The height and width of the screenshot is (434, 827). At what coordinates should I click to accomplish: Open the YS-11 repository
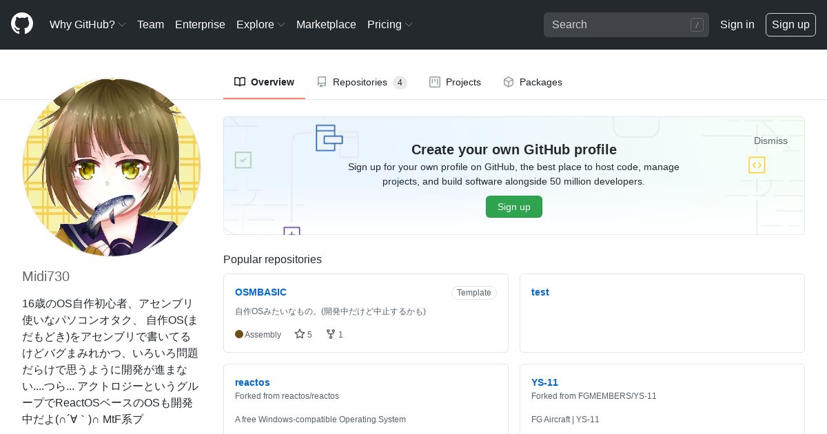pyautogui.click(x=544, y=382)
